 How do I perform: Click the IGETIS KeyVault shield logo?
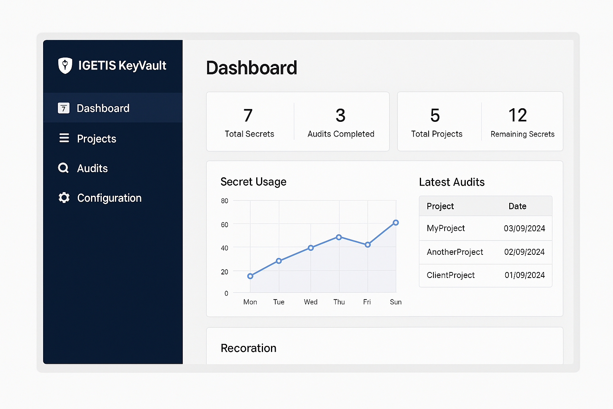(x=65, y=66)
